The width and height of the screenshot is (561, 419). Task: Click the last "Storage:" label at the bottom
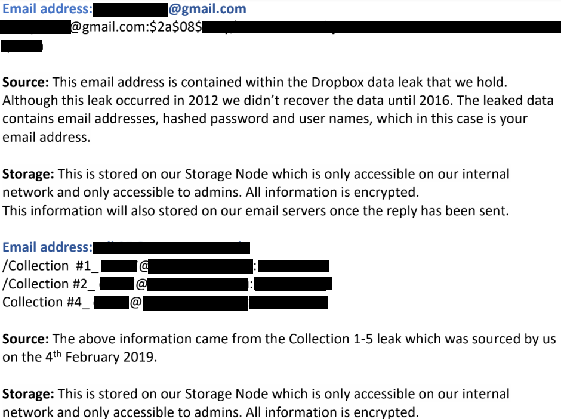point(29,394)
